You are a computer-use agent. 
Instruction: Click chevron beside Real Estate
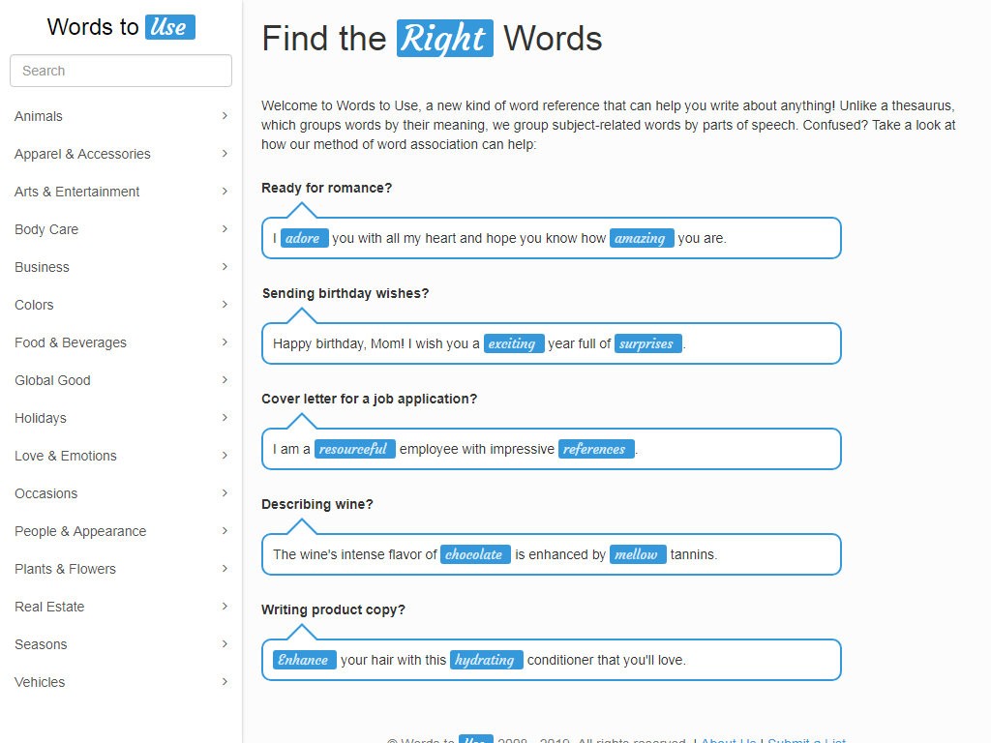tap(225, 607)
